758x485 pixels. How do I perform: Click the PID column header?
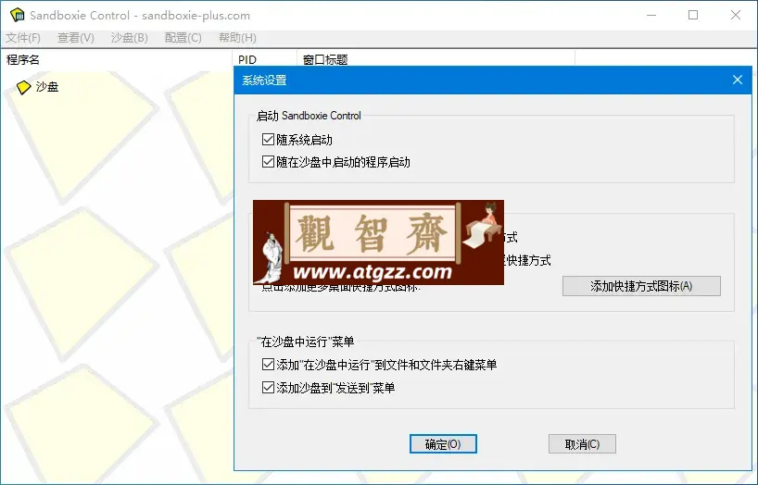pyautogui.click(x=264, y=59)
